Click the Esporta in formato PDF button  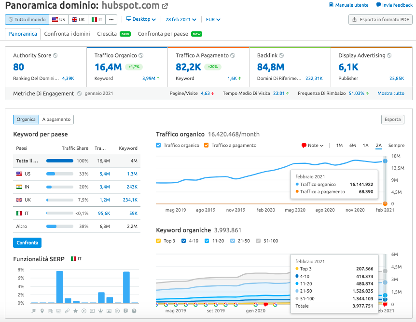click(380, 20)
